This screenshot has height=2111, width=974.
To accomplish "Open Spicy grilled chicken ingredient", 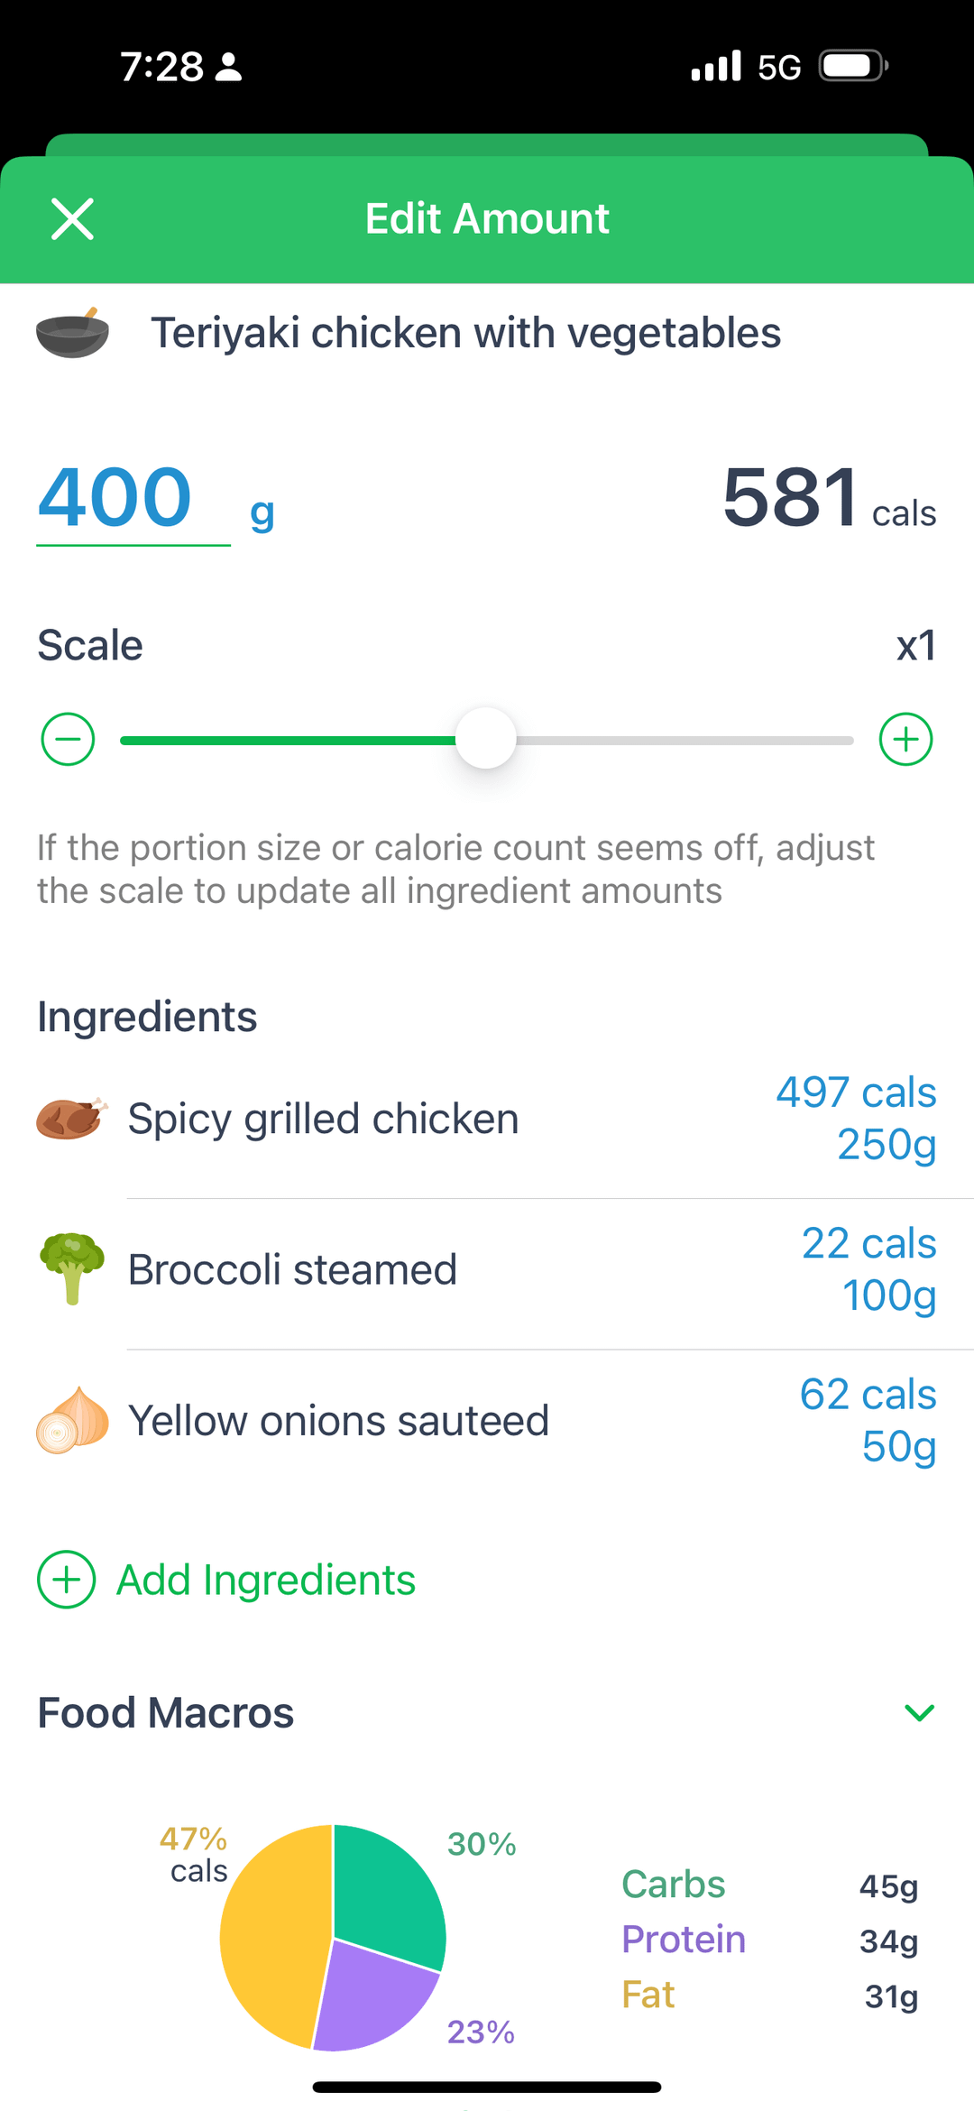I will click(x=323, y=1120).
